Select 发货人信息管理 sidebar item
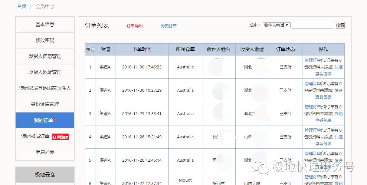Viewport: 367px width, 185px height. coord(45,56)
